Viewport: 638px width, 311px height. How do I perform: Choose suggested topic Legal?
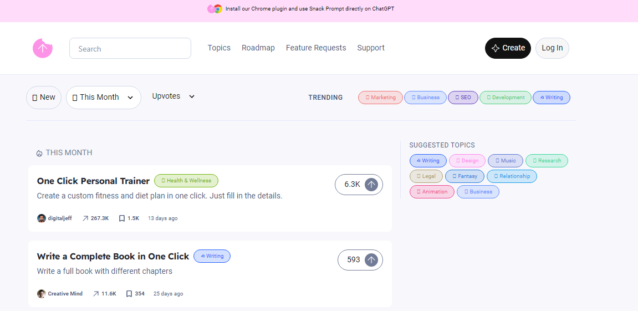426,176
